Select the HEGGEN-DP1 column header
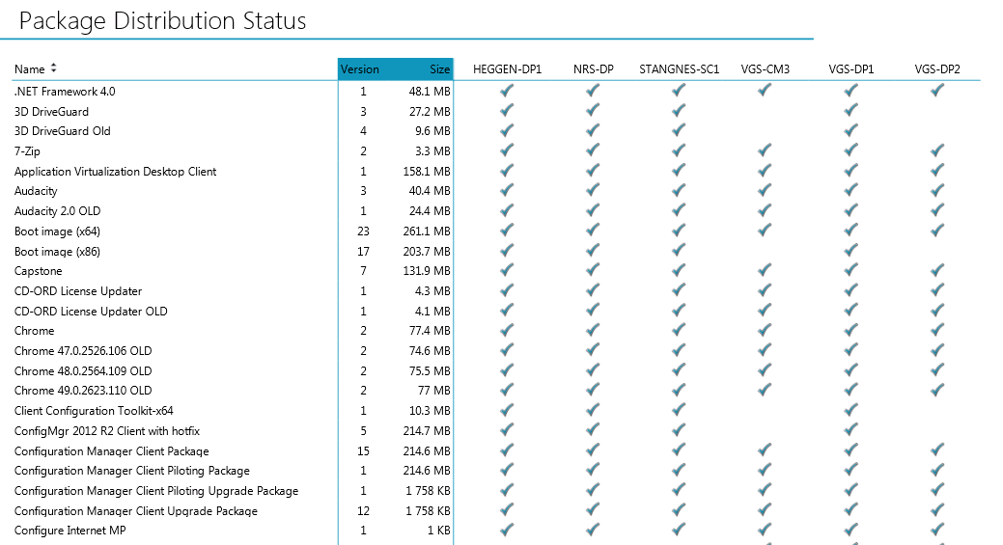 tap(507, 69)
